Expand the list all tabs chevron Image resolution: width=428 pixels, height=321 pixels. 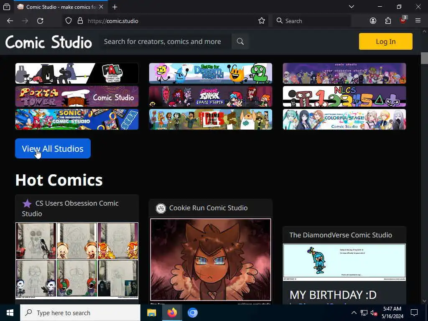coord(352,7)
